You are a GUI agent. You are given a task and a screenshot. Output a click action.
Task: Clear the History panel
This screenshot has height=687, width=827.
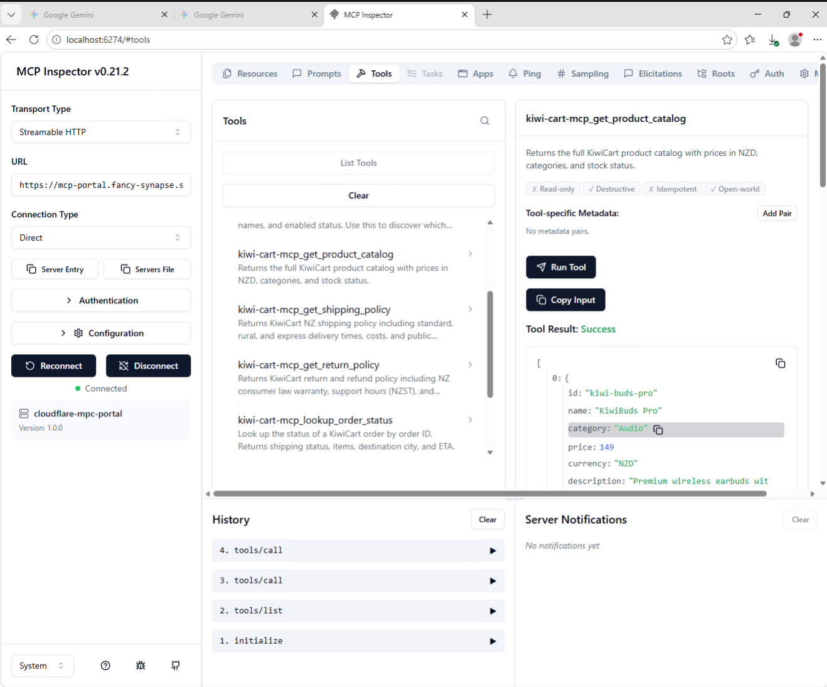coord(488,519)
